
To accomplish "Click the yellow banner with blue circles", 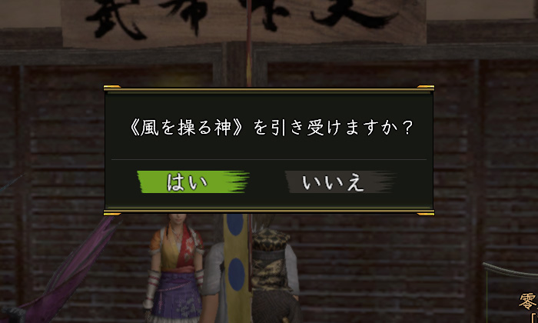I will coord(237,268).
